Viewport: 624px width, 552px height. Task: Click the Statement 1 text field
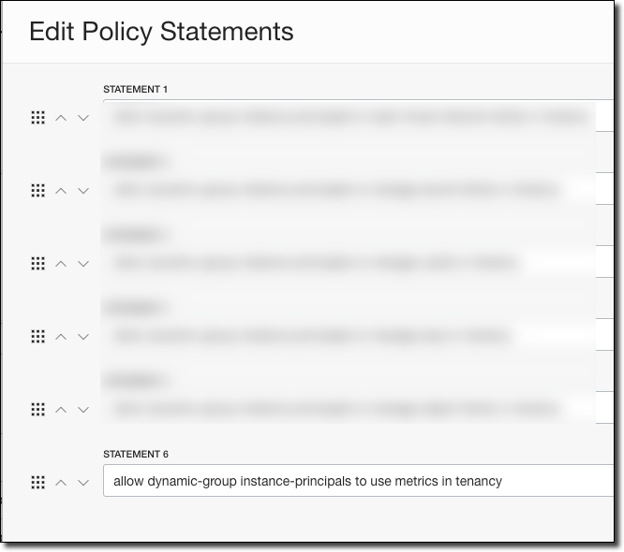click(356, 117)
